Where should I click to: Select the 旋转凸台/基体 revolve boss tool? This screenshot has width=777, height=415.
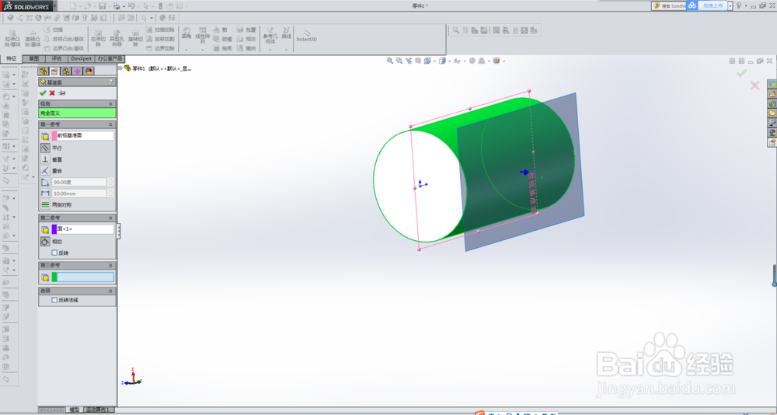click(33, 39)
